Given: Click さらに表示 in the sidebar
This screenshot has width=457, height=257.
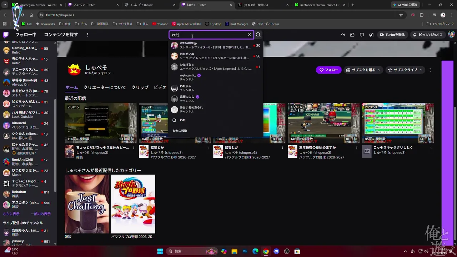Looking at the screenshot, I should pos(11,214).
